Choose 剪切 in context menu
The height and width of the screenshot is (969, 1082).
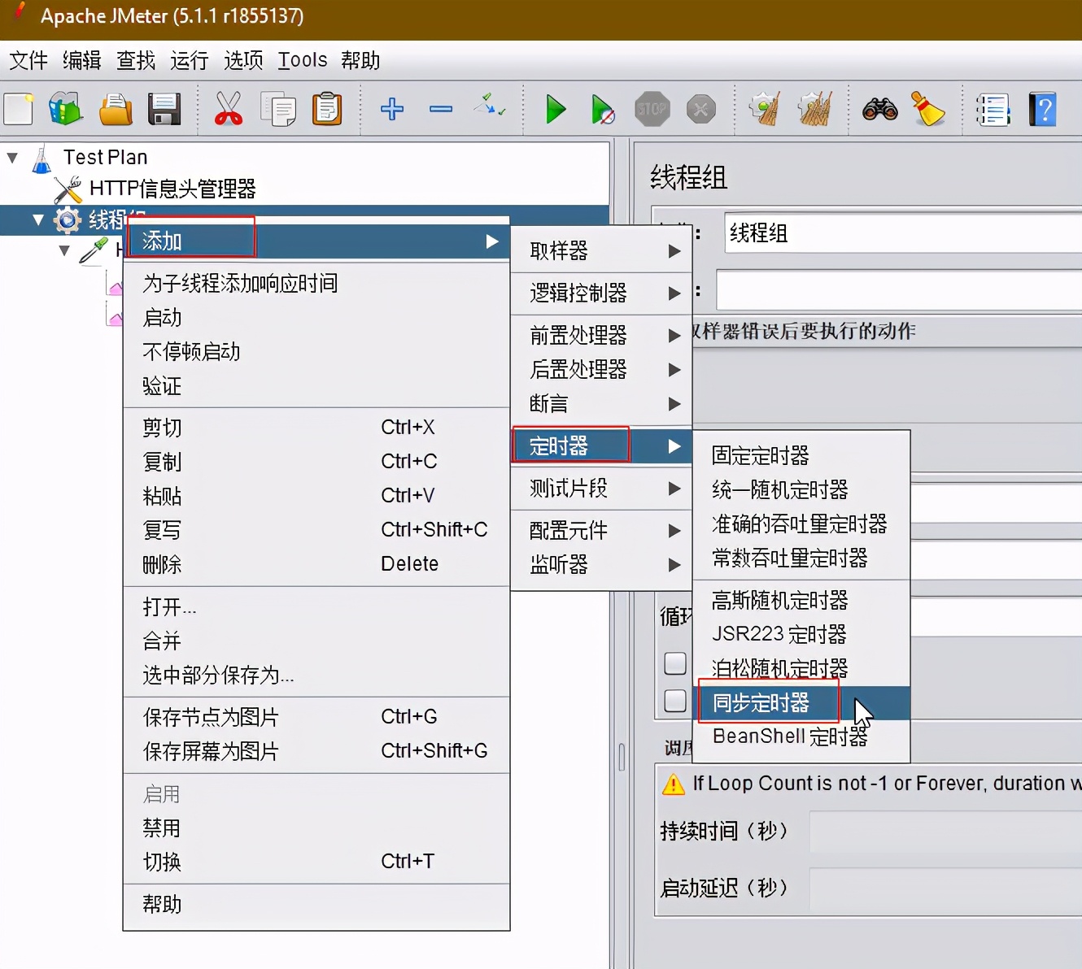tap(316, 428)
